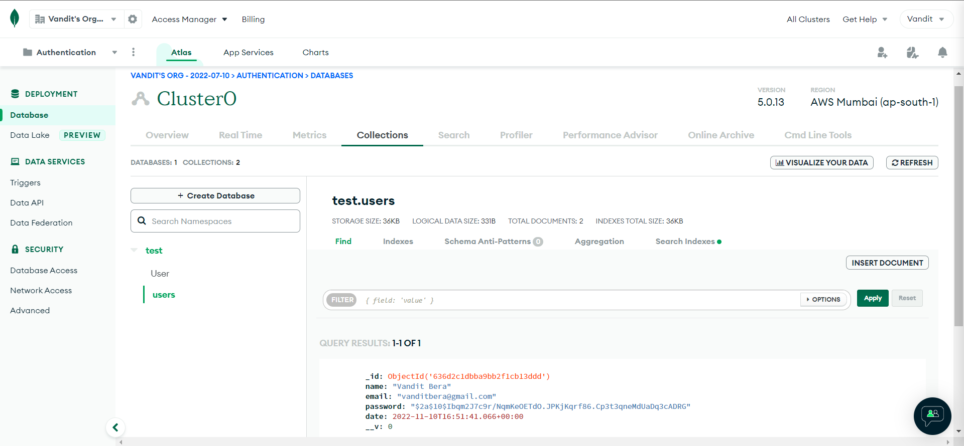964x446 pixels.
Task: Open the project activity feed icon
Action: pyautogui.click(x=912, y=52)
